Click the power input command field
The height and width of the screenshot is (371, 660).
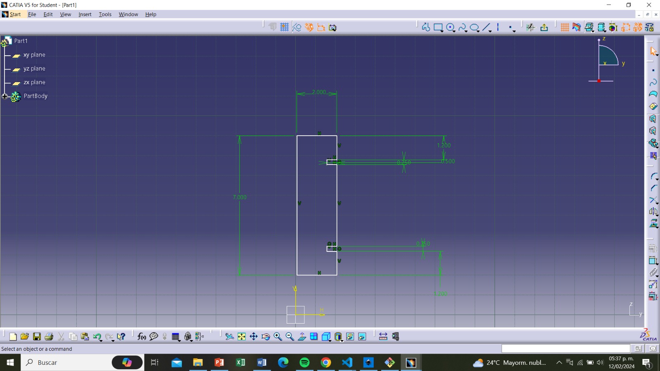click(566, 349)
